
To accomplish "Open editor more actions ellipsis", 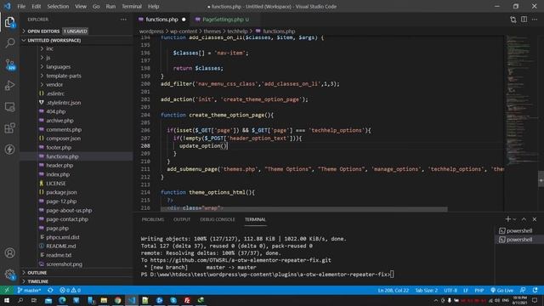I will coord(535,20).
